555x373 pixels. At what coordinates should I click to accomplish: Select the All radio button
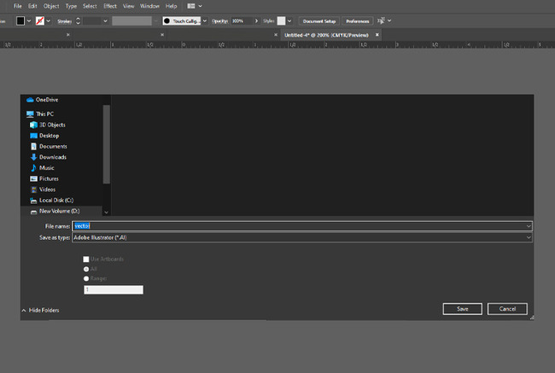pyautogui.click(x=86, y=269)
